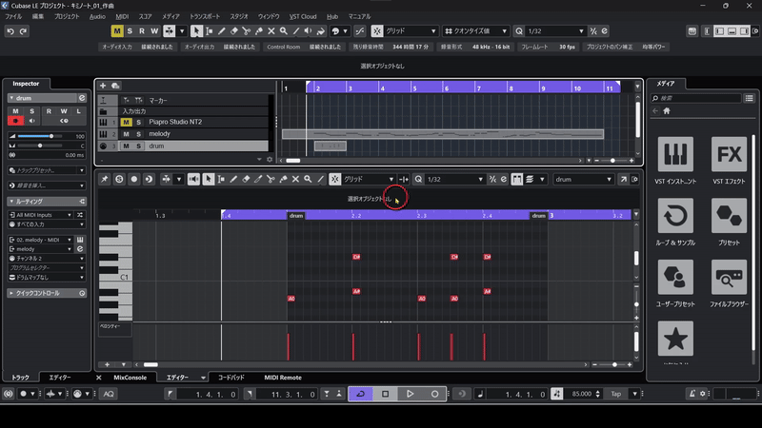762x428 pixels.
Task: Toggle global Mute M button in toolbar
Action: (x=117, y=31)
